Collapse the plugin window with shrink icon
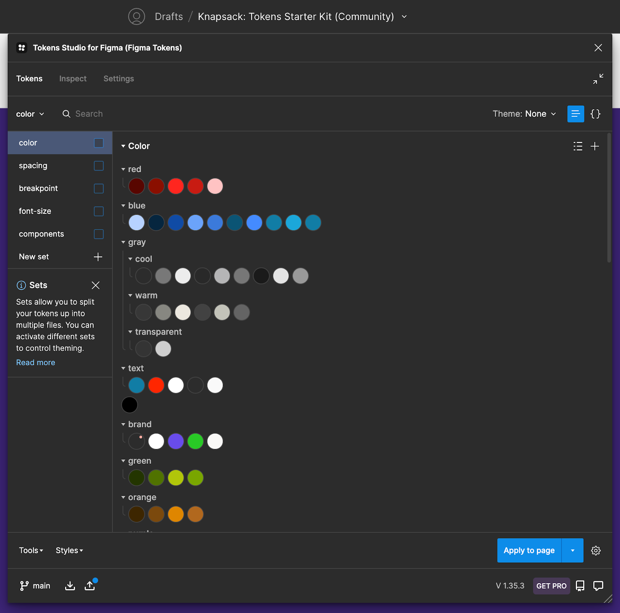The width and height of the screenshot is (620, 613). click(598, 79)
